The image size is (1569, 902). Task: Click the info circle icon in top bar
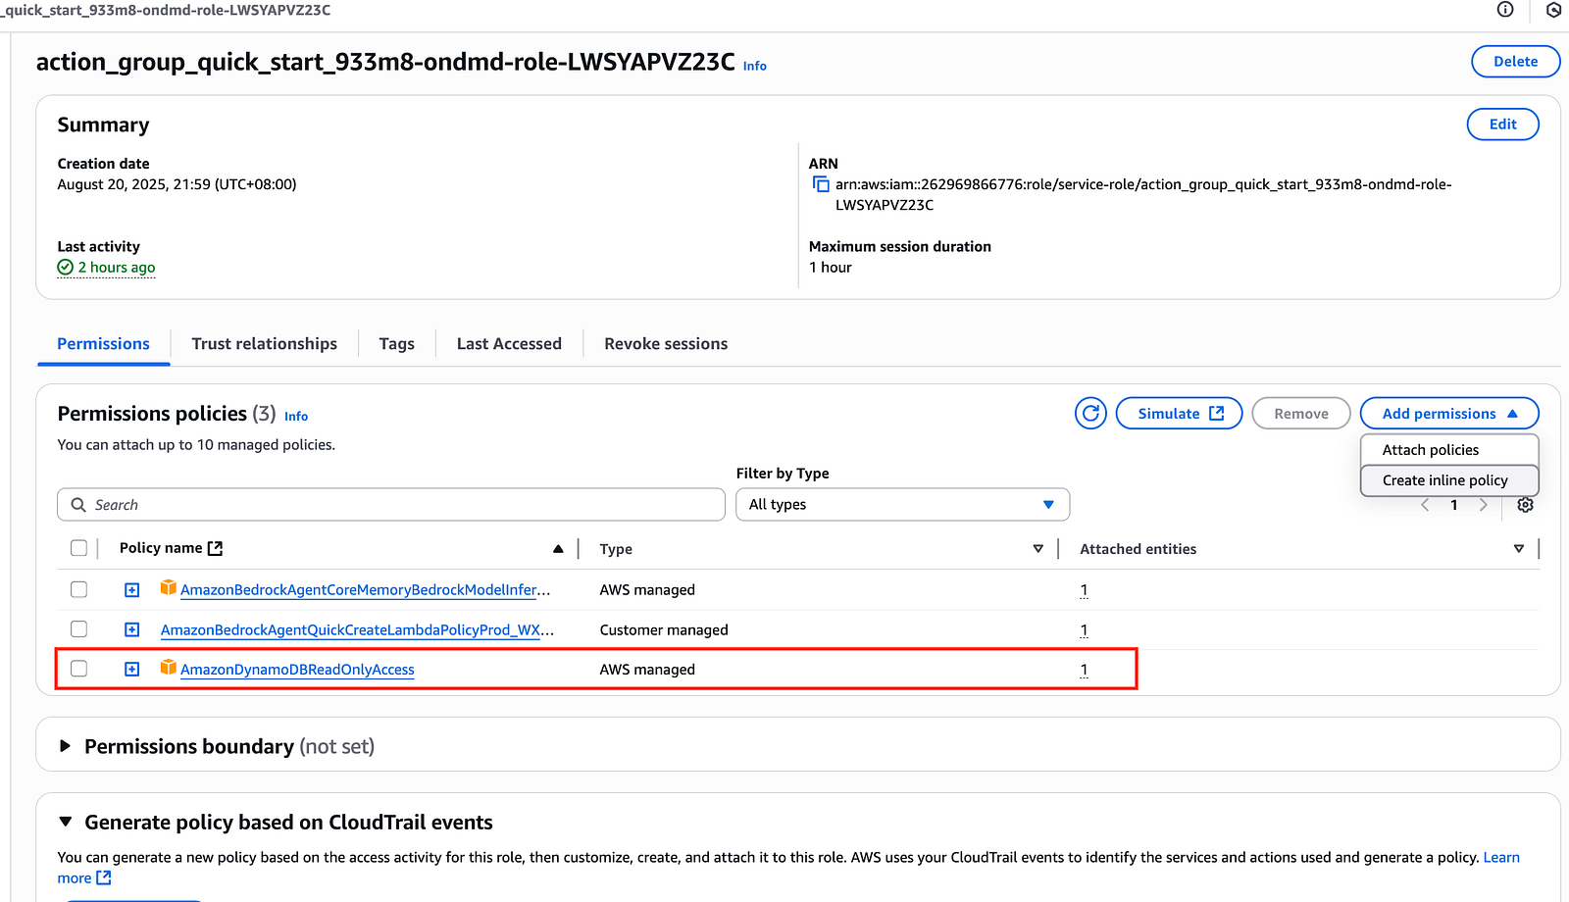tap(1505, 10)
